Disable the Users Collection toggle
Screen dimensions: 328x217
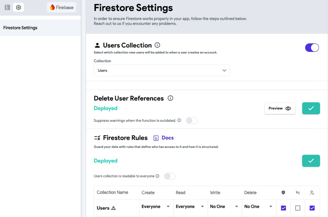pos(312,48)
